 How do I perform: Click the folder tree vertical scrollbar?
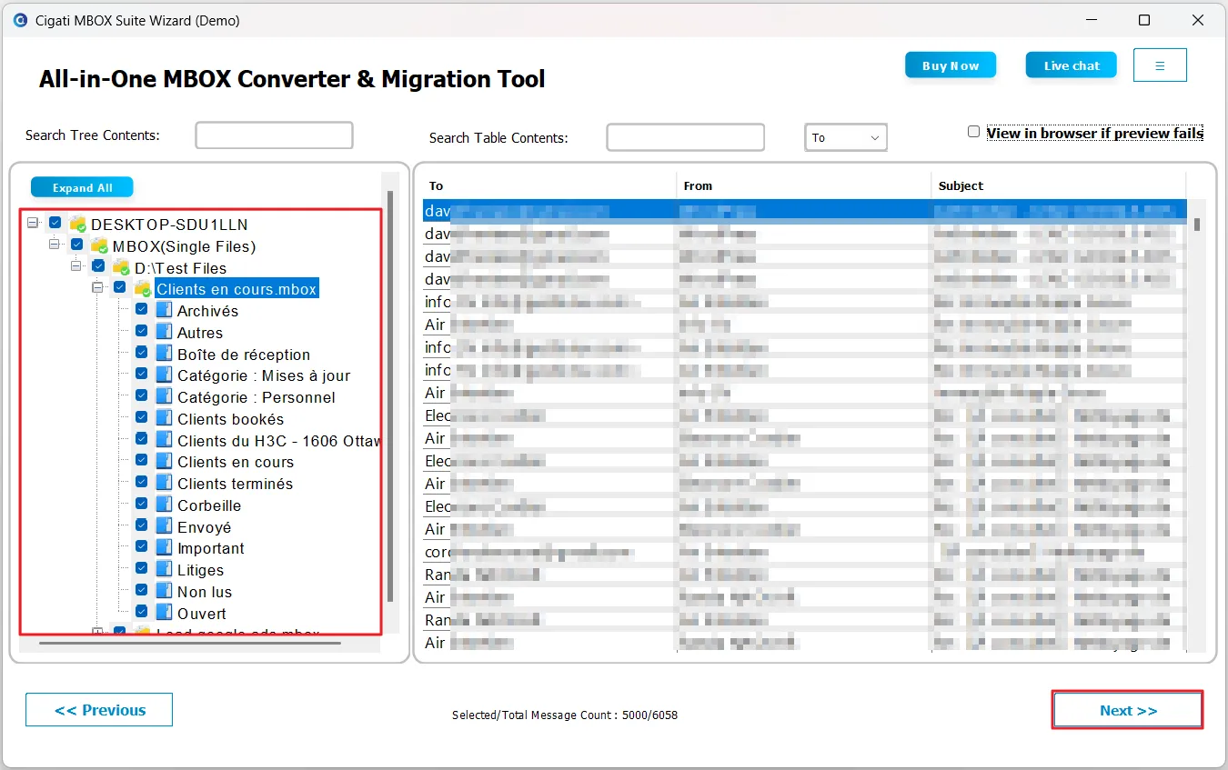tap(390, 395)
